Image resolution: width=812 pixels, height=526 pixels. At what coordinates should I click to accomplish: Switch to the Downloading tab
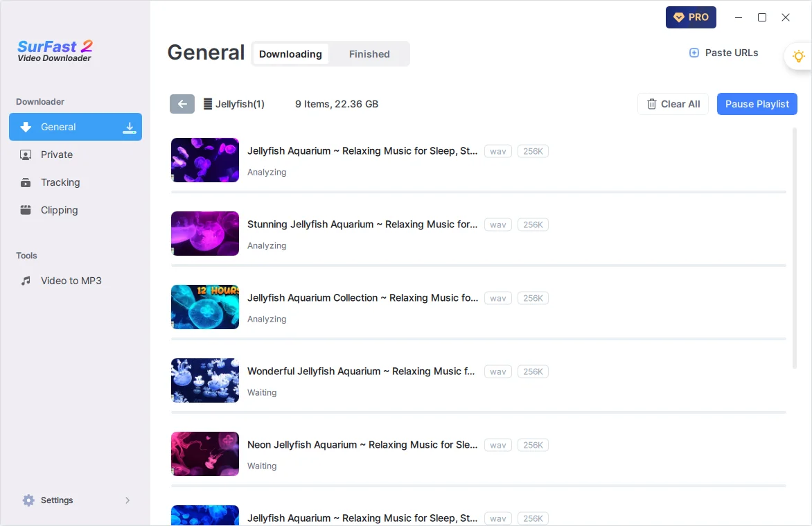tap(290, 54)
